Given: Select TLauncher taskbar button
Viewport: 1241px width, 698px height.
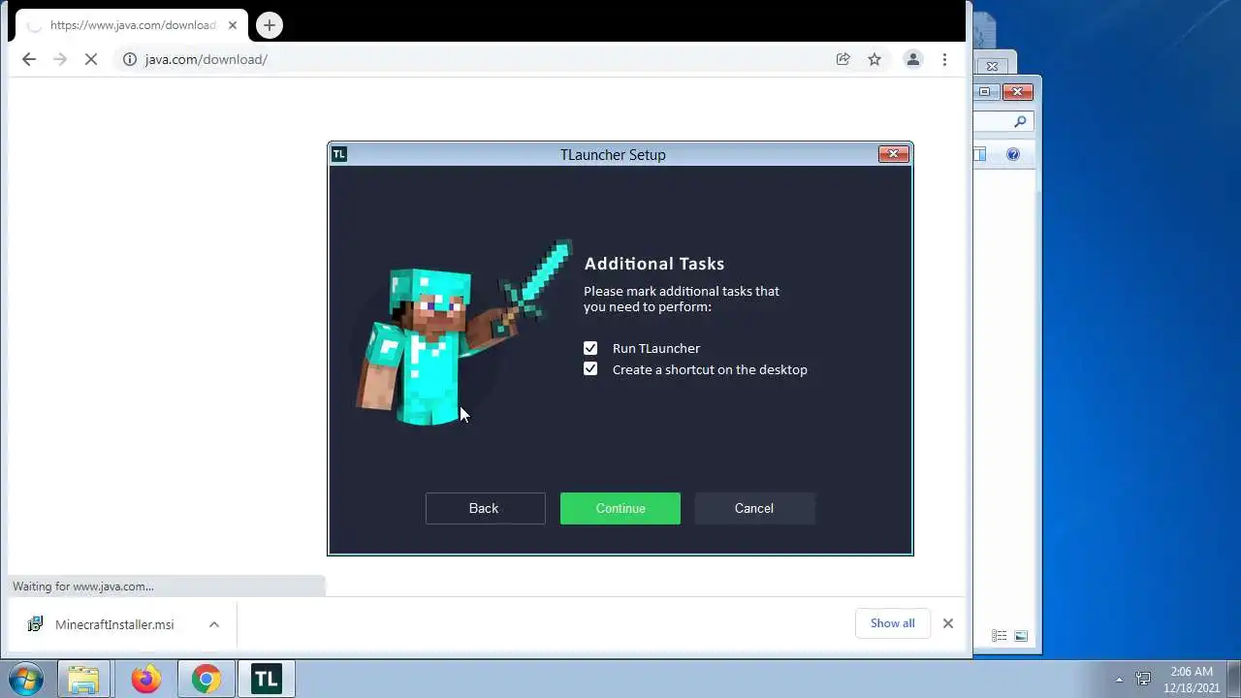Looking at the screenshot, I should pos(266,679).
